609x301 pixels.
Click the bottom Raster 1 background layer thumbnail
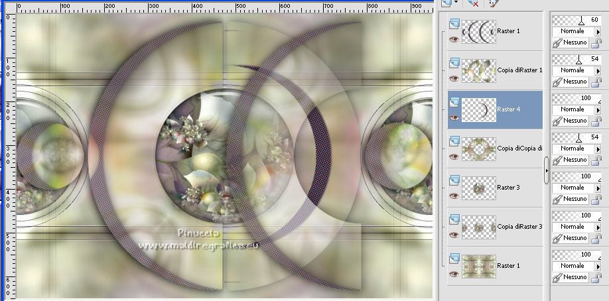479,267
